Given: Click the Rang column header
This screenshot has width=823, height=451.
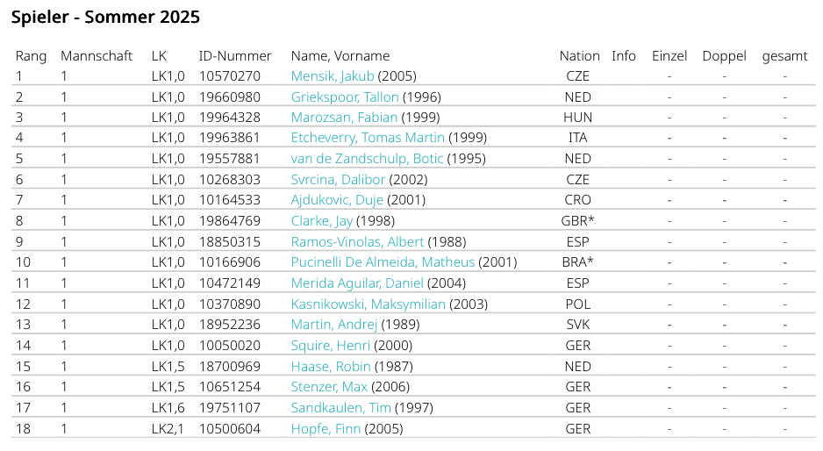Looking at the screenshot, I should (x=31, y=56).
